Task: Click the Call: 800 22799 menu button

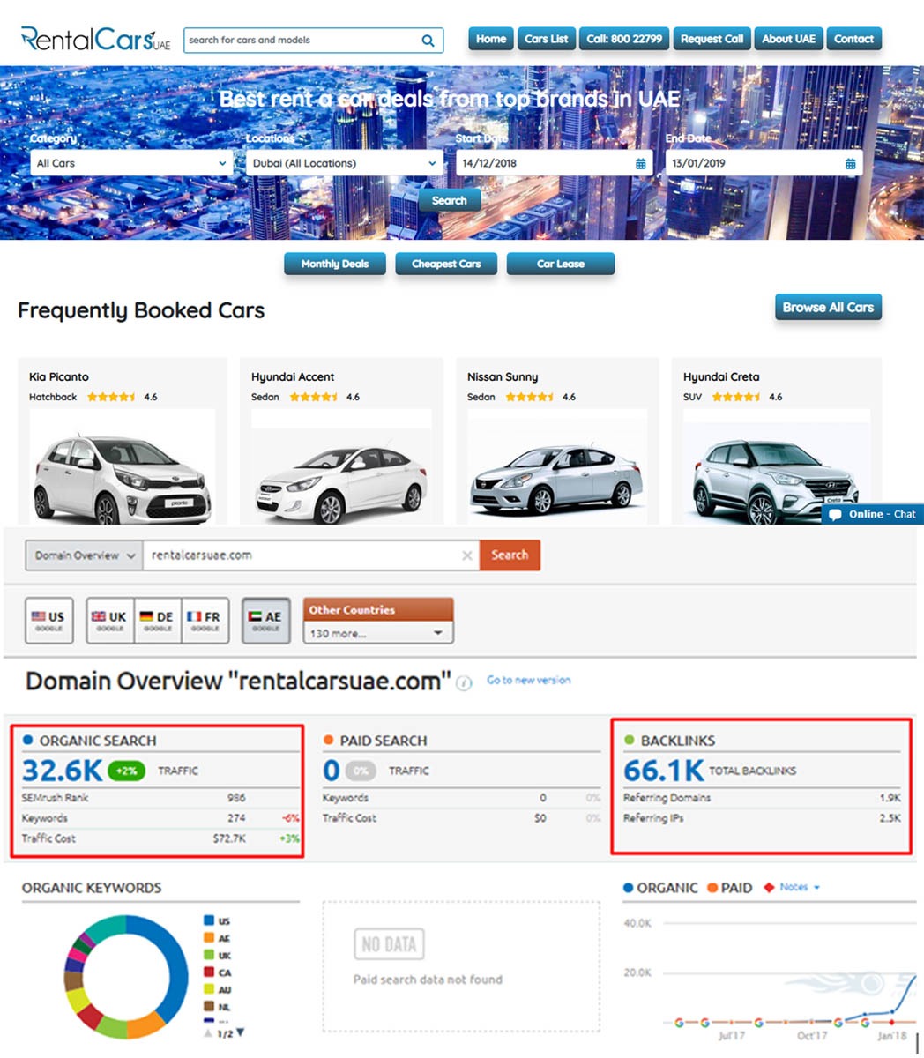Action: [x=624, y=39]
